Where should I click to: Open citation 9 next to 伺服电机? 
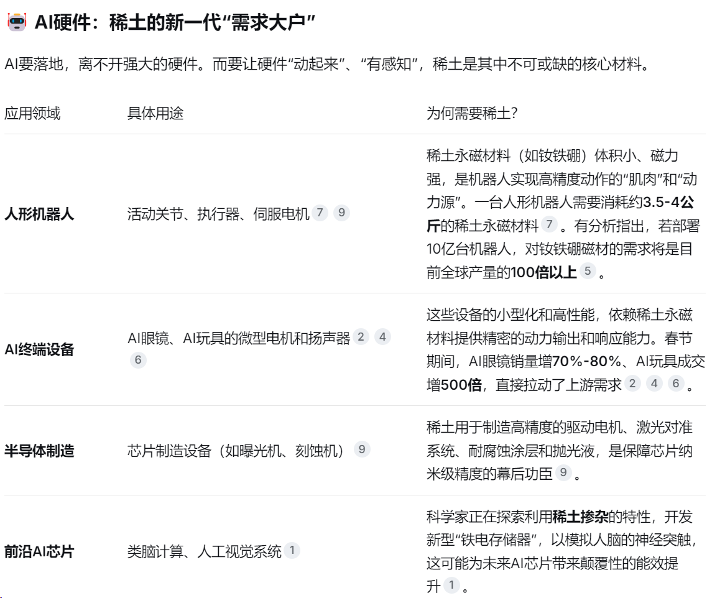(x=341, y=213)
